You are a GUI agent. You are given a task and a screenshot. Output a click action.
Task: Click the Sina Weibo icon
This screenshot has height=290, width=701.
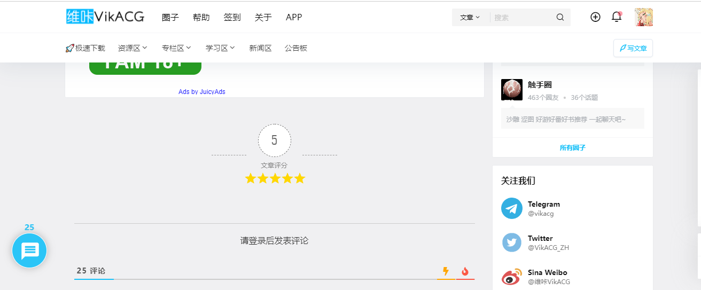512,277
